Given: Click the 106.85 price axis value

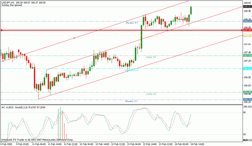Looking at the screenshot, I should pos(248,77).
